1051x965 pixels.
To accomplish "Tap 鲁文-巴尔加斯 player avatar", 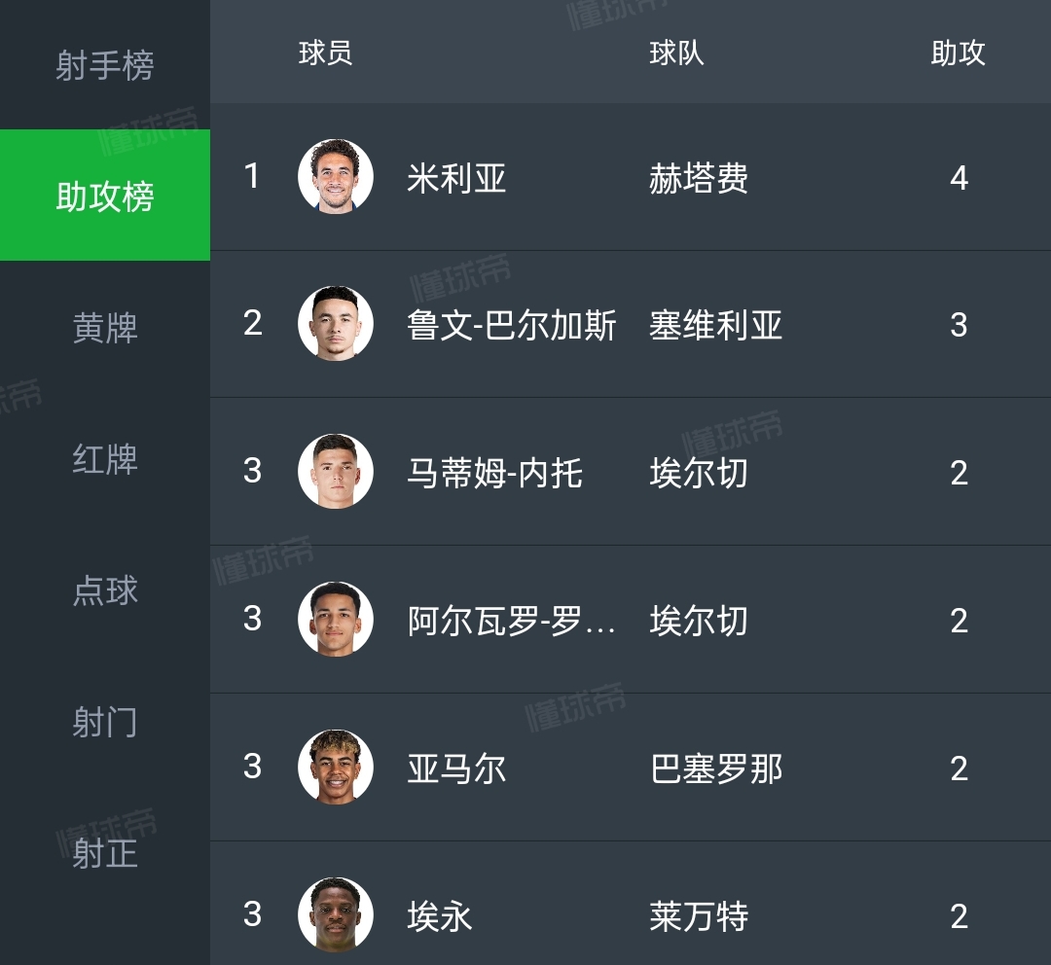I will [x=336, y=324].
